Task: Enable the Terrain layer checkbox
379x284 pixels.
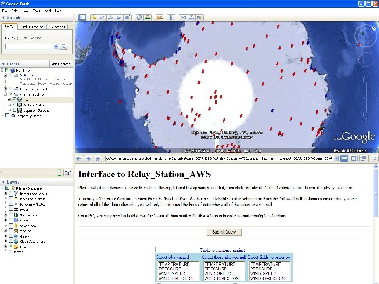Action: pos(11,252)
